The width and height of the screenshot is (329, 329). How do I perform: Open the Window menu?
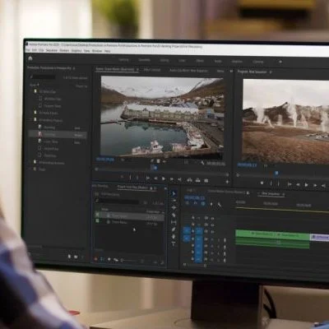(97, 51)
